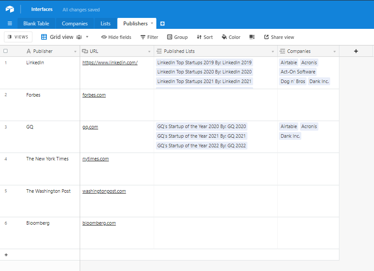
Task: Open the Sort menu
Action: (x=205, y=37)
